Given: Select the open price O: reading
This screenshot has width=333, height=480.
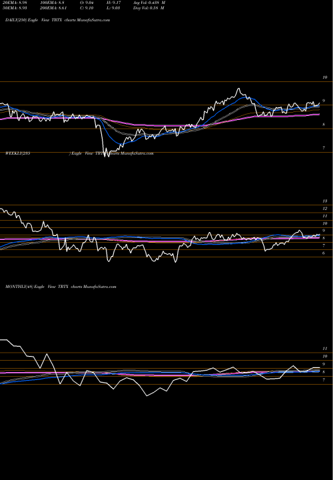Looking at the screenshot, I should point(87,3).
